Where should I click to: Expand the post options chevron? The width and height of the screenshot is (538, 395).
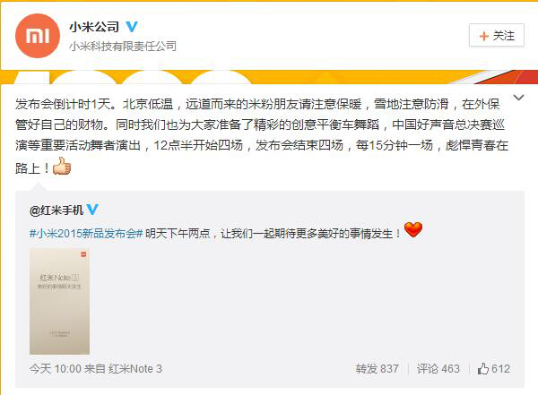point(518,98)
